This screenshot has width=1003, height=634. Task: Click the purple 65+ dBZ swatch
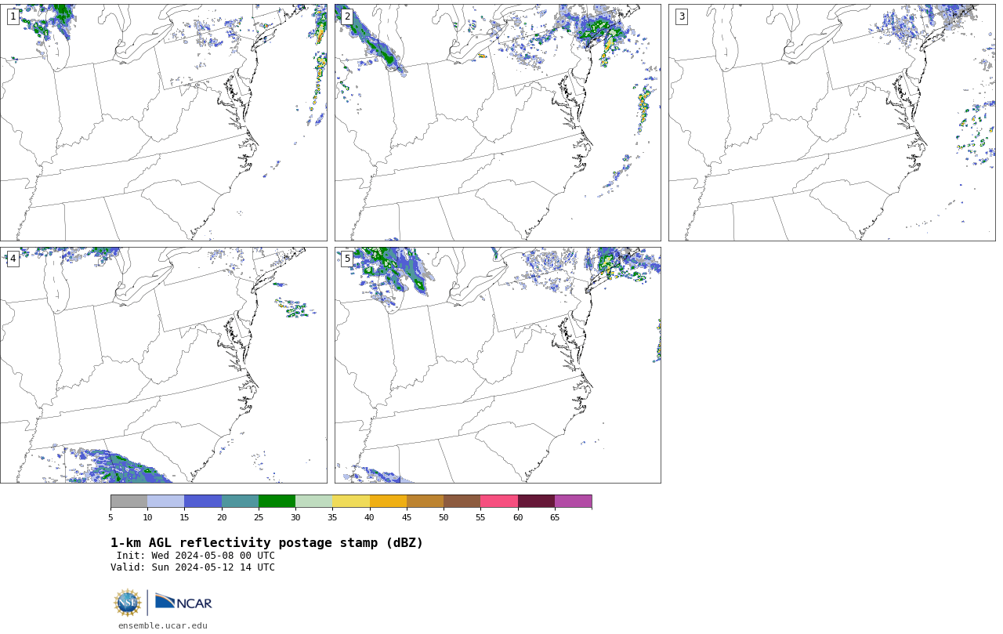573,502
